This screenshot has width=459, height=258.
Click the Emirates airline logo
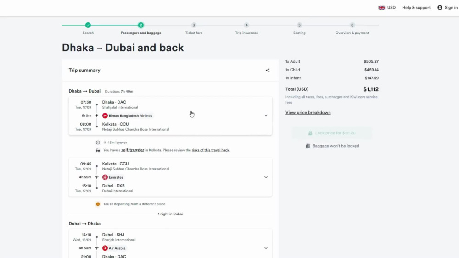(105, 177)
